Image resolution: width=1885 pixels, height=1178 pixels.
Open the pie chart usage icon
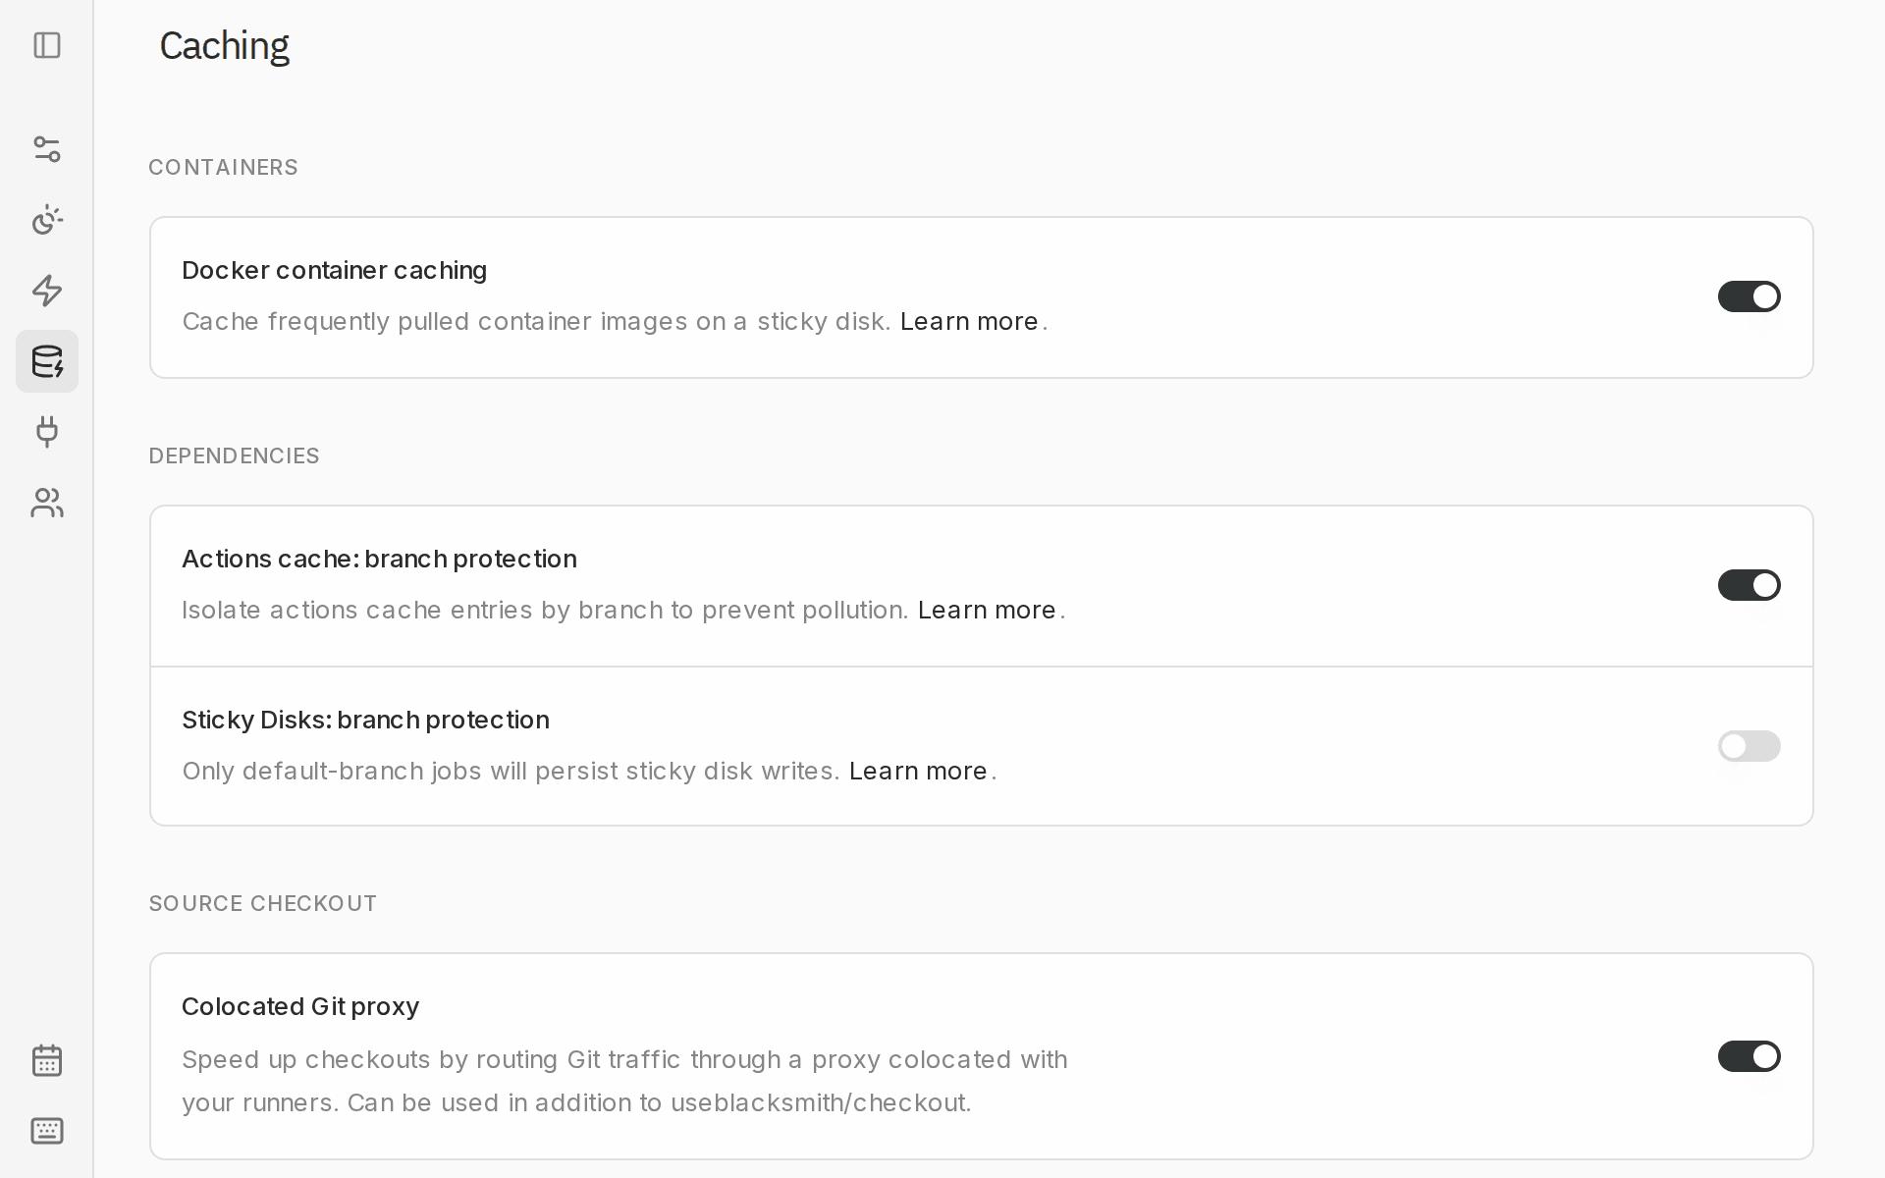[47, 220]
